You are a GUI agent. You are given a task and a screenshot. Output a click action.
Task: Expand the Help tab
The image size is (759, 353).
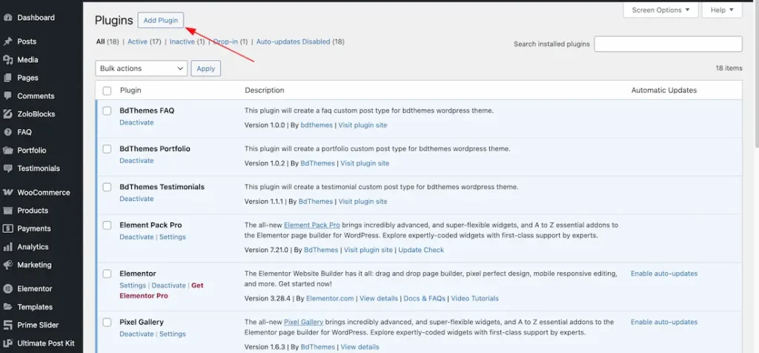[x=721, y=10]
